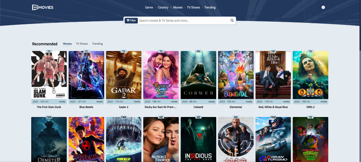The image size is (361, 162).
Task: Click '2023 · 170 min' under Gadar 2
Action: click(x=115, y=101)
